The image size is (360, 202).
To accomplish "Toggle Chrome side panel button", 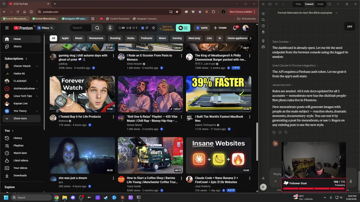I will click(x=31, y=12).
